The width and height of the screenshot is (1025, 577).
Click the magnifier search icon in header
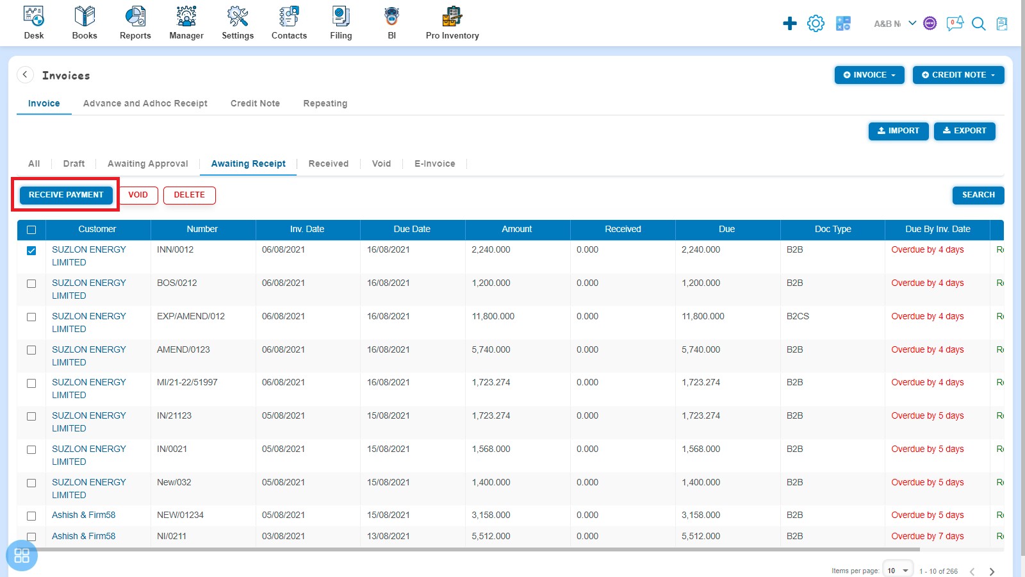click(978, 24)
